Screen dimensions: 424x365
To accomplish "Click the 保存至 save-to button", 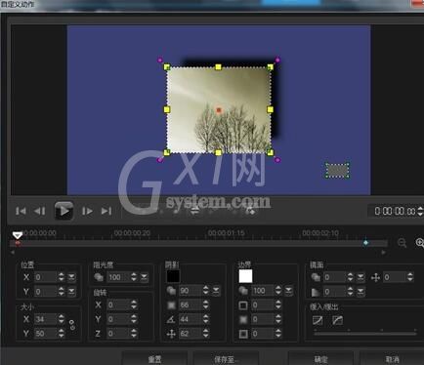I will pos(226,359).
